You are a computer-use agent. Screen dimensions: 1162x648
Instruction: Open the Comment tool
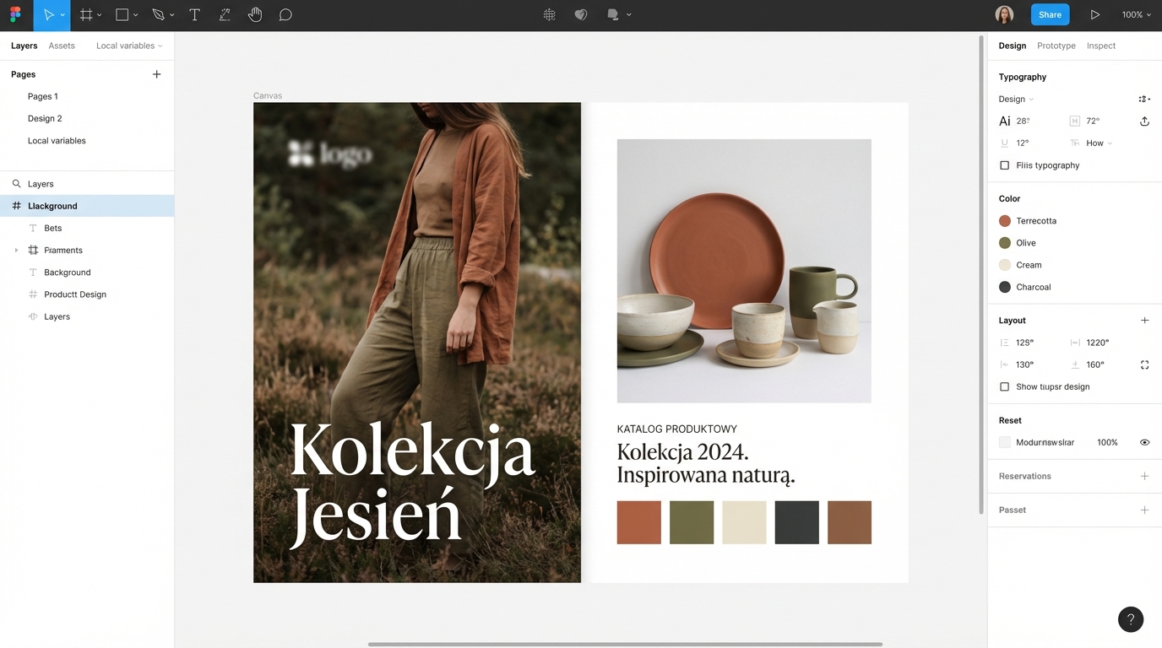click(x=285, y=14)
